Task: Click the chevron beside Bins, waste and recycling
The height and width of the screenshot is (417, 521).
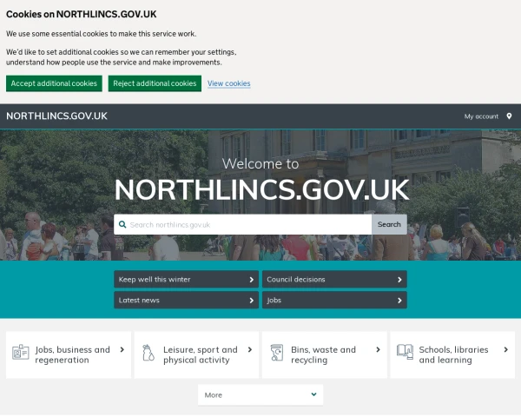Action: (x=378, y=349)
